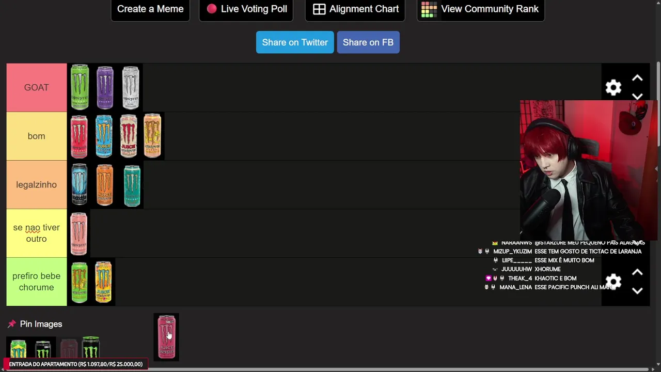Pick orange Juice Monster can in legalzinho tier

click(105, 184)
